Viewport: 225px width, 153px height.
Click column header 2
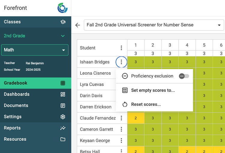click(x=153, y=45)
